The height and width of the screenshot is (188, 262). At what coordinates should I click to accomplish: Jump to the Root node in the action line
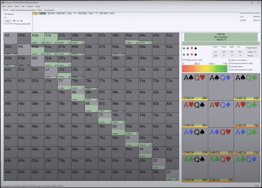36,13
